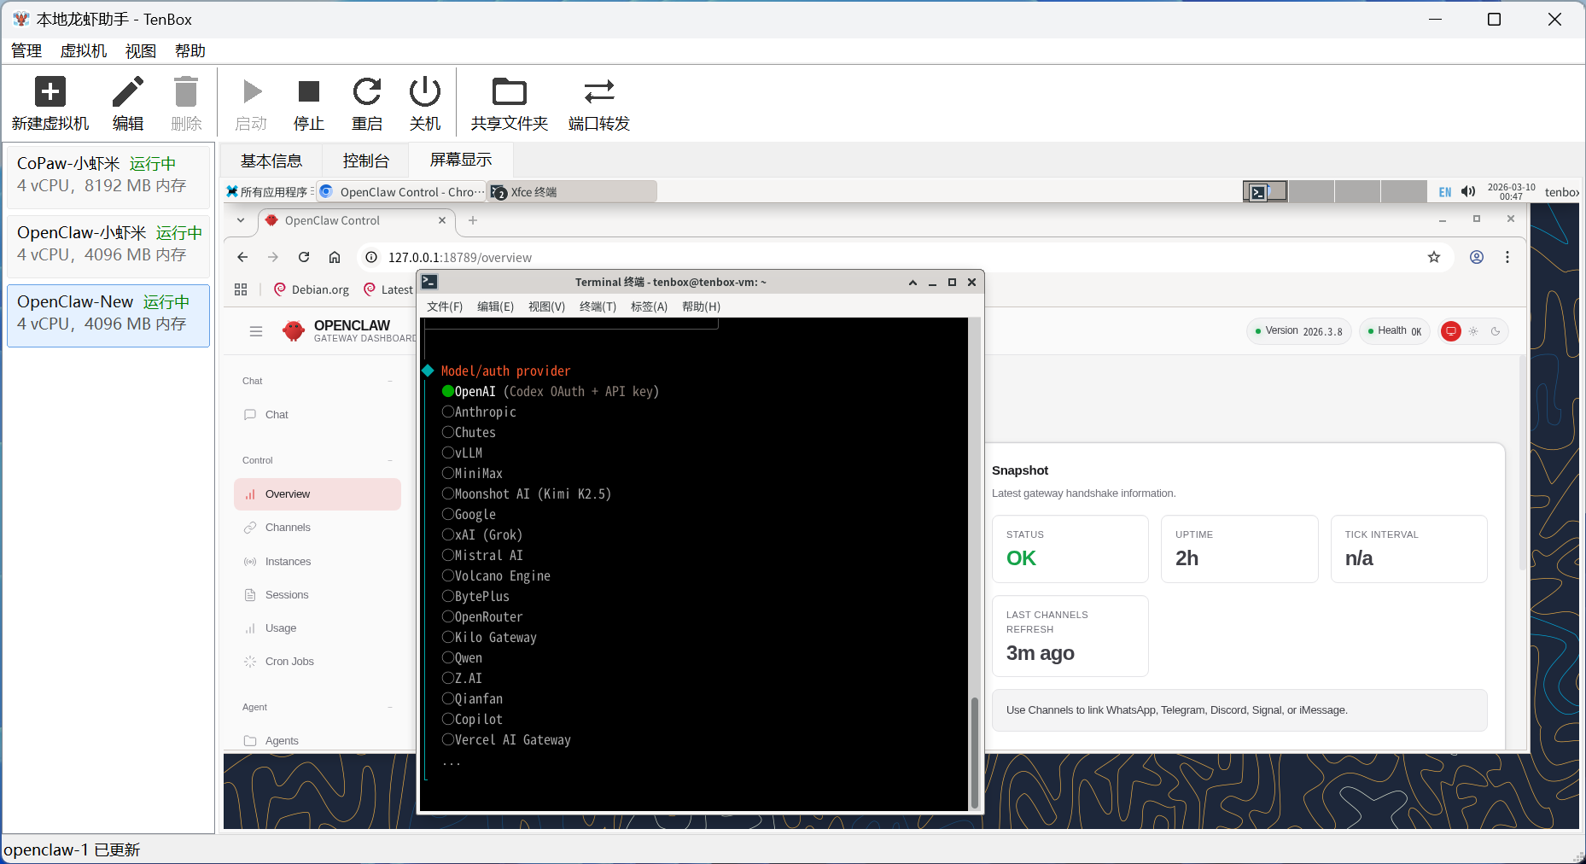Open the browser three-dot menu
The width and height of the screenshot is (1586, 864).
coord(1507,257)
